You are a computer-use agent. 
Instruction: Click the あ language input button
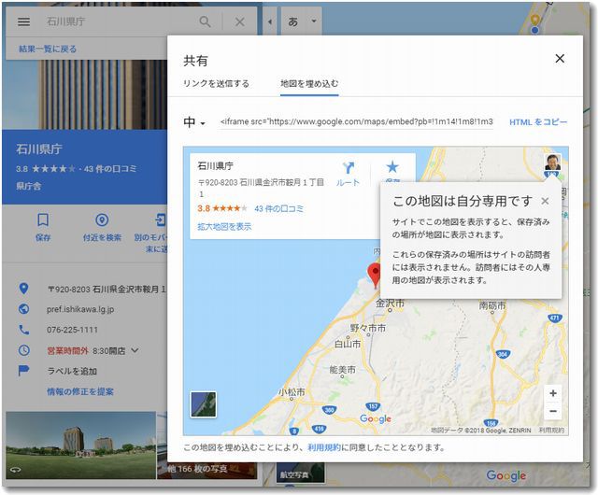tap(292, 21)
